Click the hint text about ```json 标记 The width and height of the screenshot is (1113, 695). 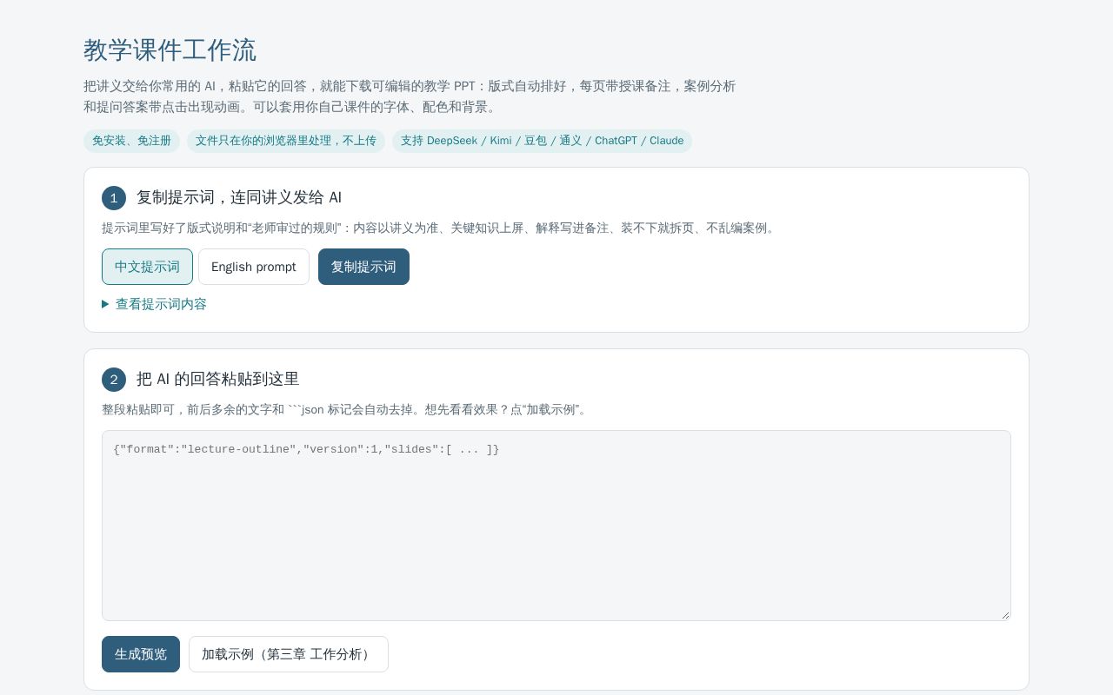coord(345,409)
